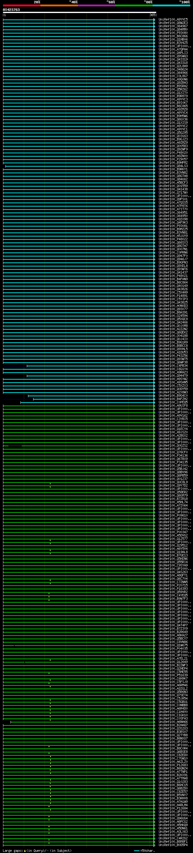Select label UniRef100_Q1XIS9
The width and height of the screenshot is (193, 853).
(173, 123)
